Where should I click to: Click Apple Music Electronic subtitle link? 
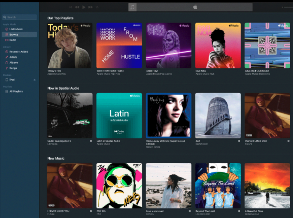coord(258,74)
